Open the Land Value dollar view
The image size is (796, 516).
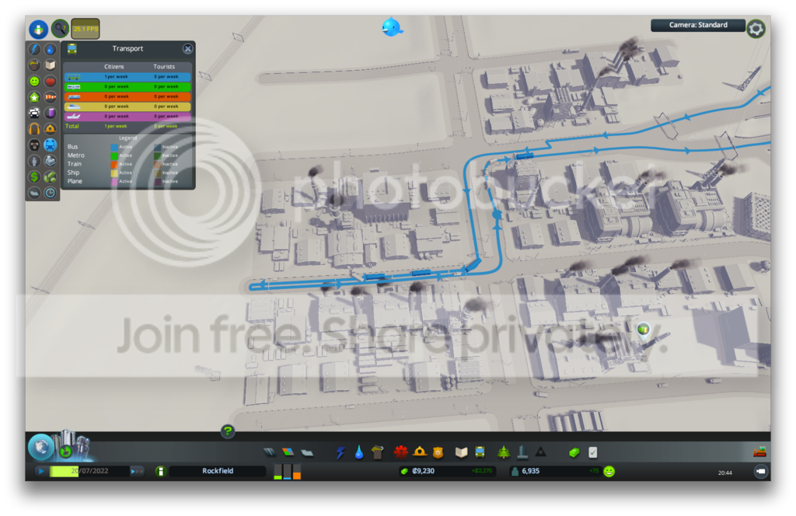pos(34,177)
